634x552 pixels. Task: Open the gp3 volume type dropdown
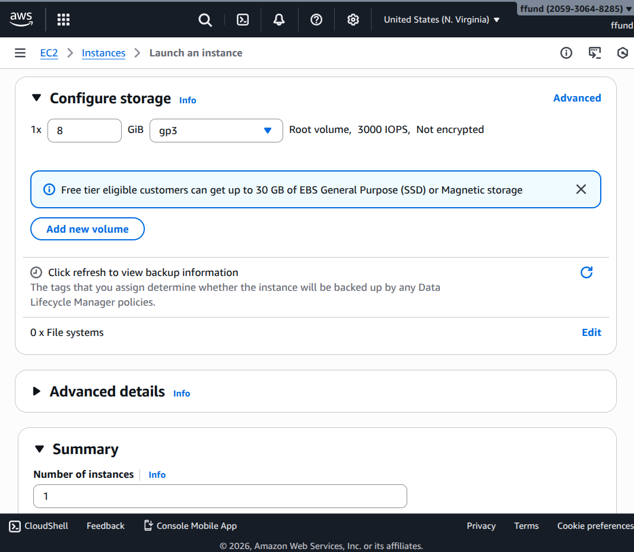(x=216, y=131)
